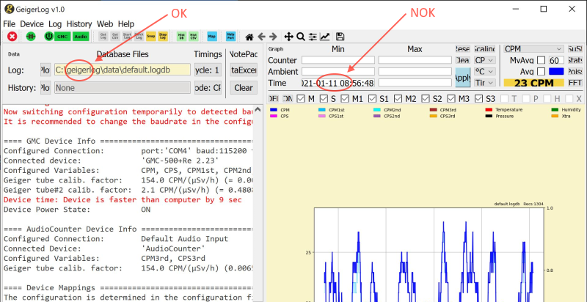Click the blue Help Port toolbar icon
587x302 pixels.
coord(230,36)
